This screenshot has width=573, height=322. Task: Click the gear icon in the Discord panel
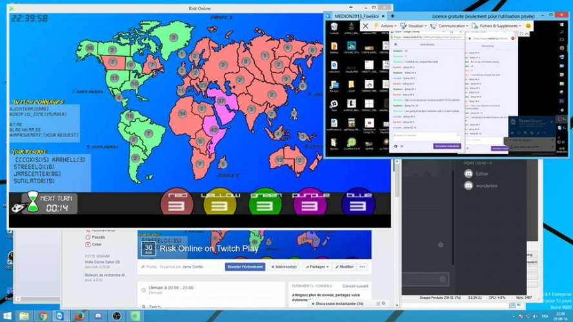pos(441,245)
